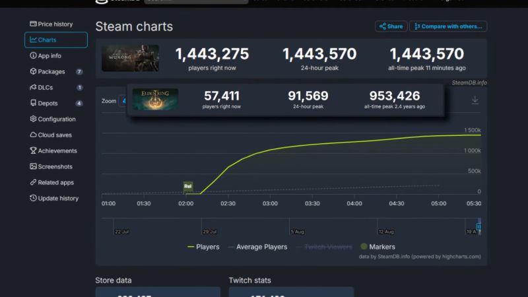Click the Update history clock icon
Image resolution: width=528 pixels, height=297 pixels.
[33, 197]
